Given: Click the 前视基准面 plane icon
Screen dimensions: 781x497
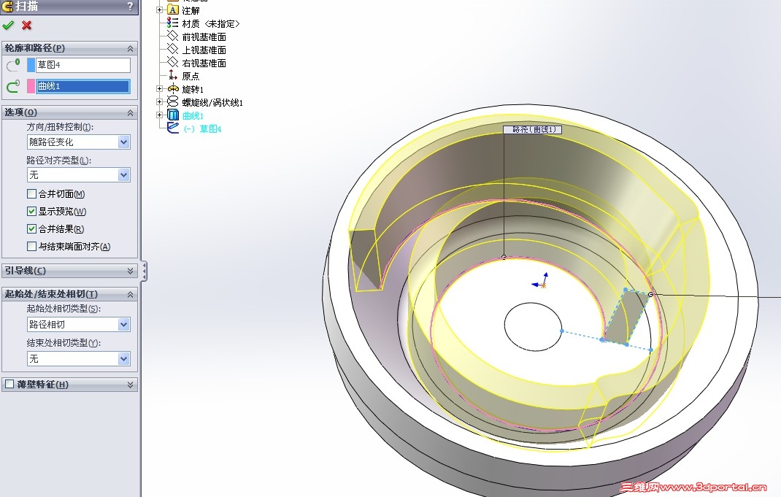Looking at the screenshot, I should [172, 36].
